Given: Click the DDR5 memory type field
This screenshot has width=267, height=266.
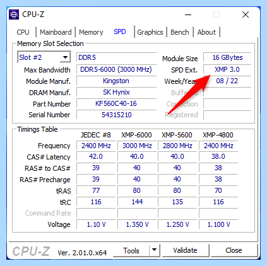Looking at the screenshot, I should 116,57.
